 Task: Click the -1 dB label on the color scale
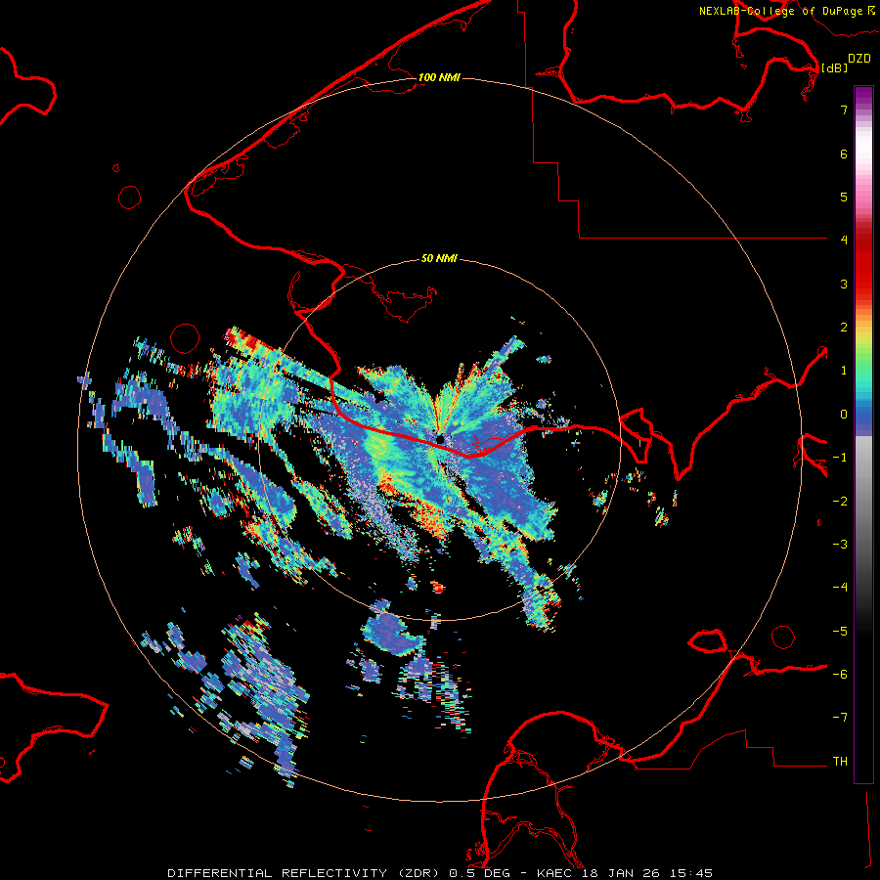840,458
